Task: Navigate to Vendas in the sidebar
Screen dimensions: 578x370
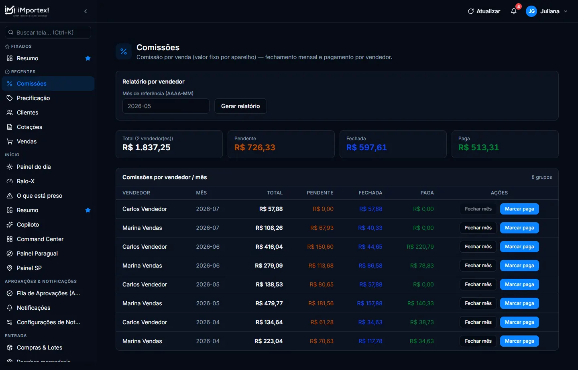Action: [48, 141]
